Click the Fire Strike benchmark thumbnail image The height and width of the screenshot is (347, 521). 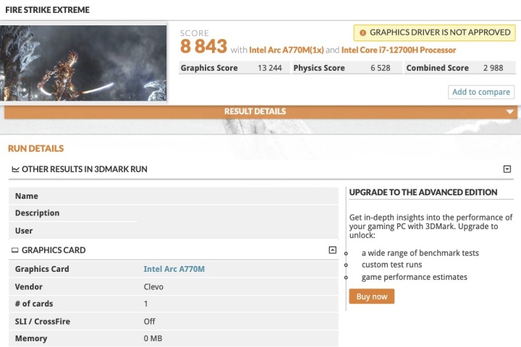pos(83,63)
